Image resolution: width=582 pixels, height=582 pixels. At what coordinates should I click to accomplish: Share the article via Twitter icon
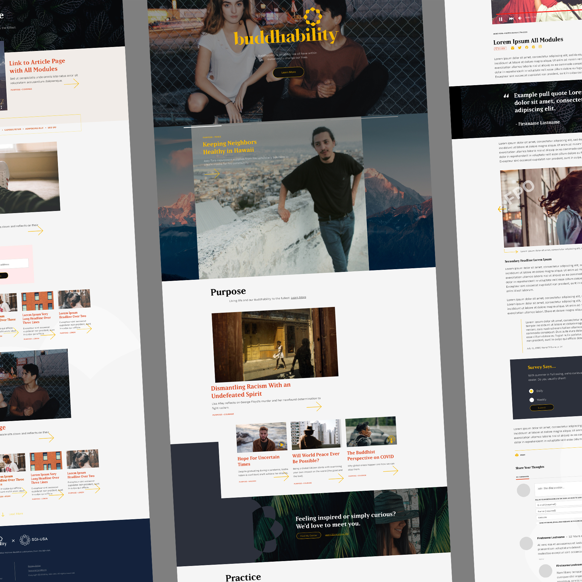click(520, 48)
